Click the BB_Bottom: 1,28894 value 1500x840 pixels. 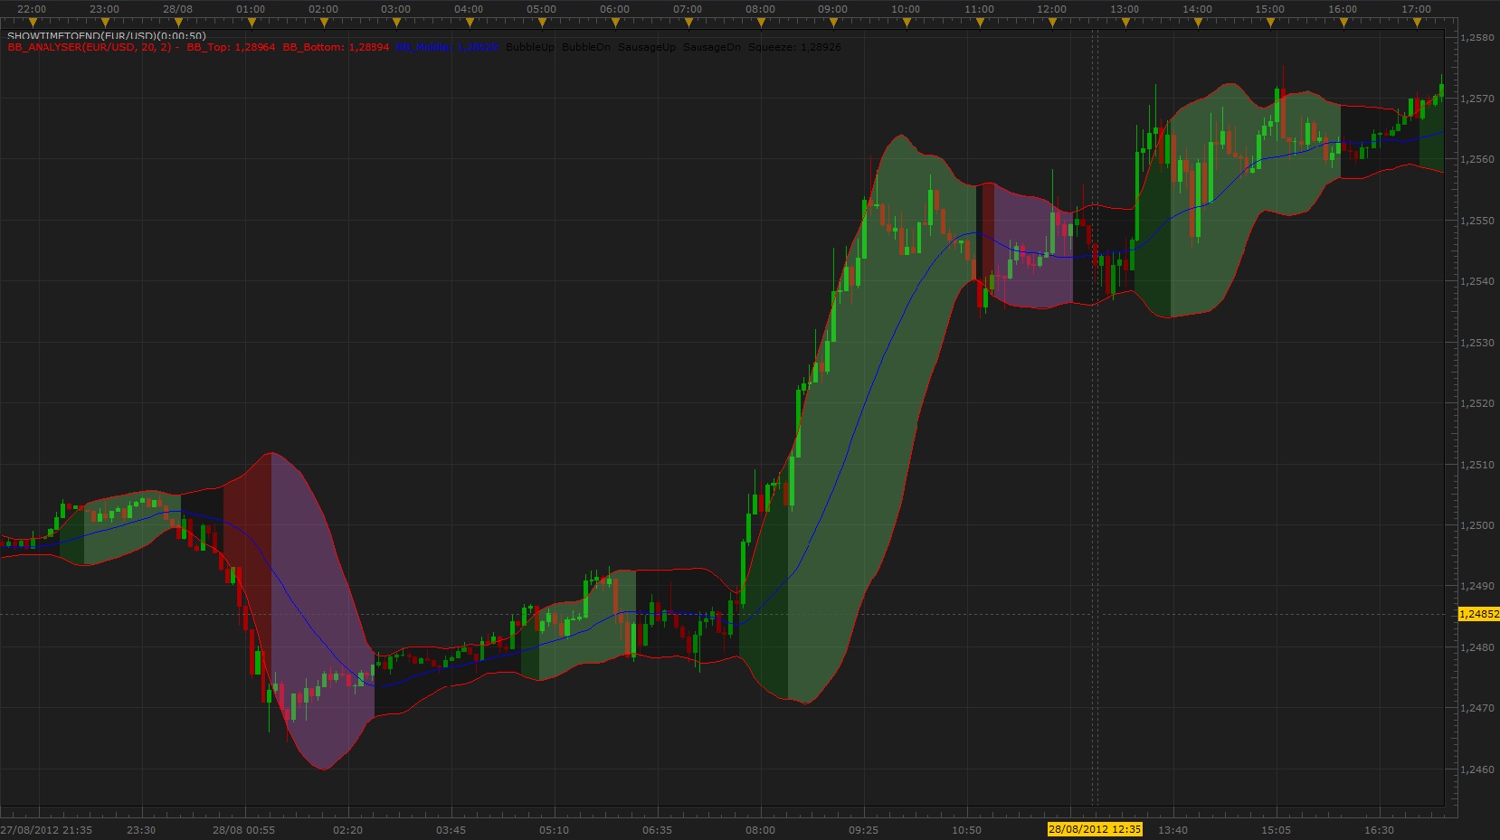coord(336,47)
